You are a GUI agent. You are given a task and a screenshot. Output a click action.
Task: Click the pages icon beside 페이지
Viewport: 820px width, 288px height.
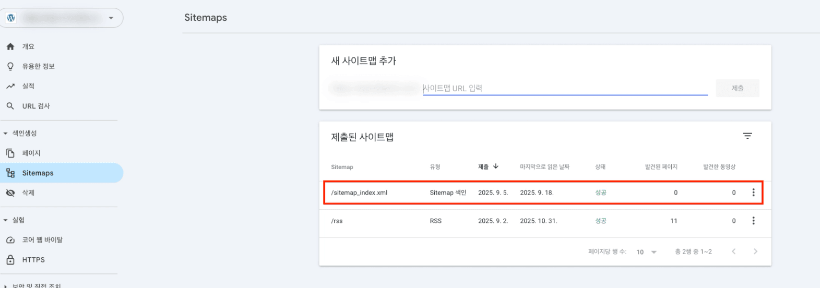point(10,153)
